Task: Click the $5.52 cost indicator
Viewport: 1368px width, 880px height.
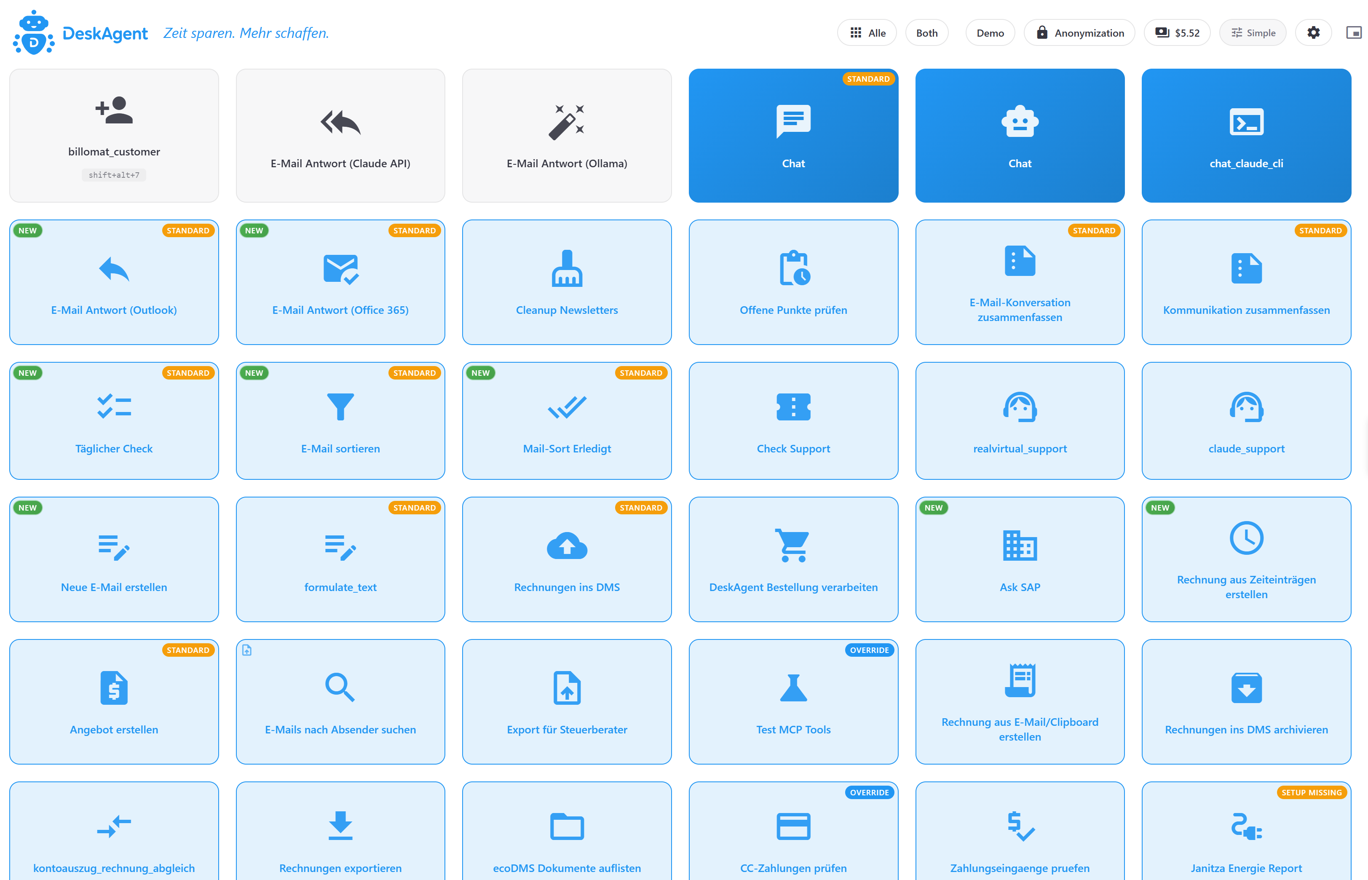Action: point(1177,32)
